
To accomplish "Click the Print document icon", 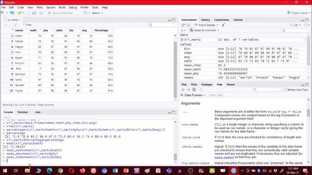I will coord(41,13).
